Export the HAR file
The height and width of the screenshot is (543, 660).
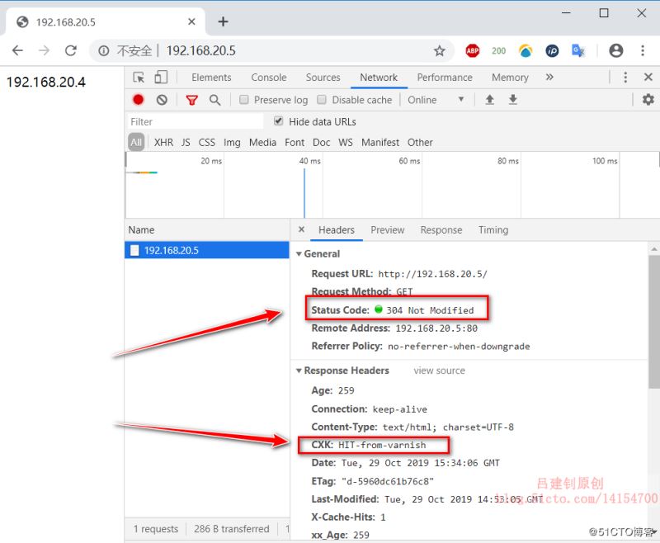pyautogui.click(x=512, y=100)
